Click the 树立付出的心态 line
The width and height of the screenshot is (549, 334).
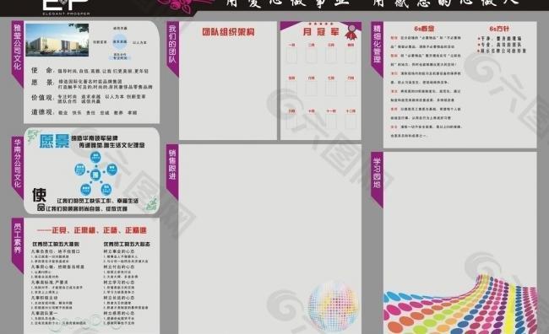point(119,267)
